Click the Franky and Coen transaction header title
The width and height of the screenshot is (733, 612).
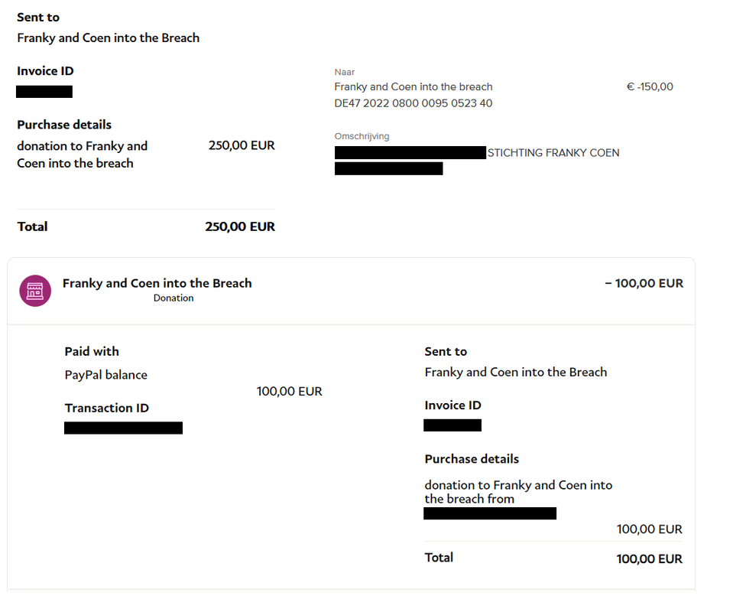[157, 283]
